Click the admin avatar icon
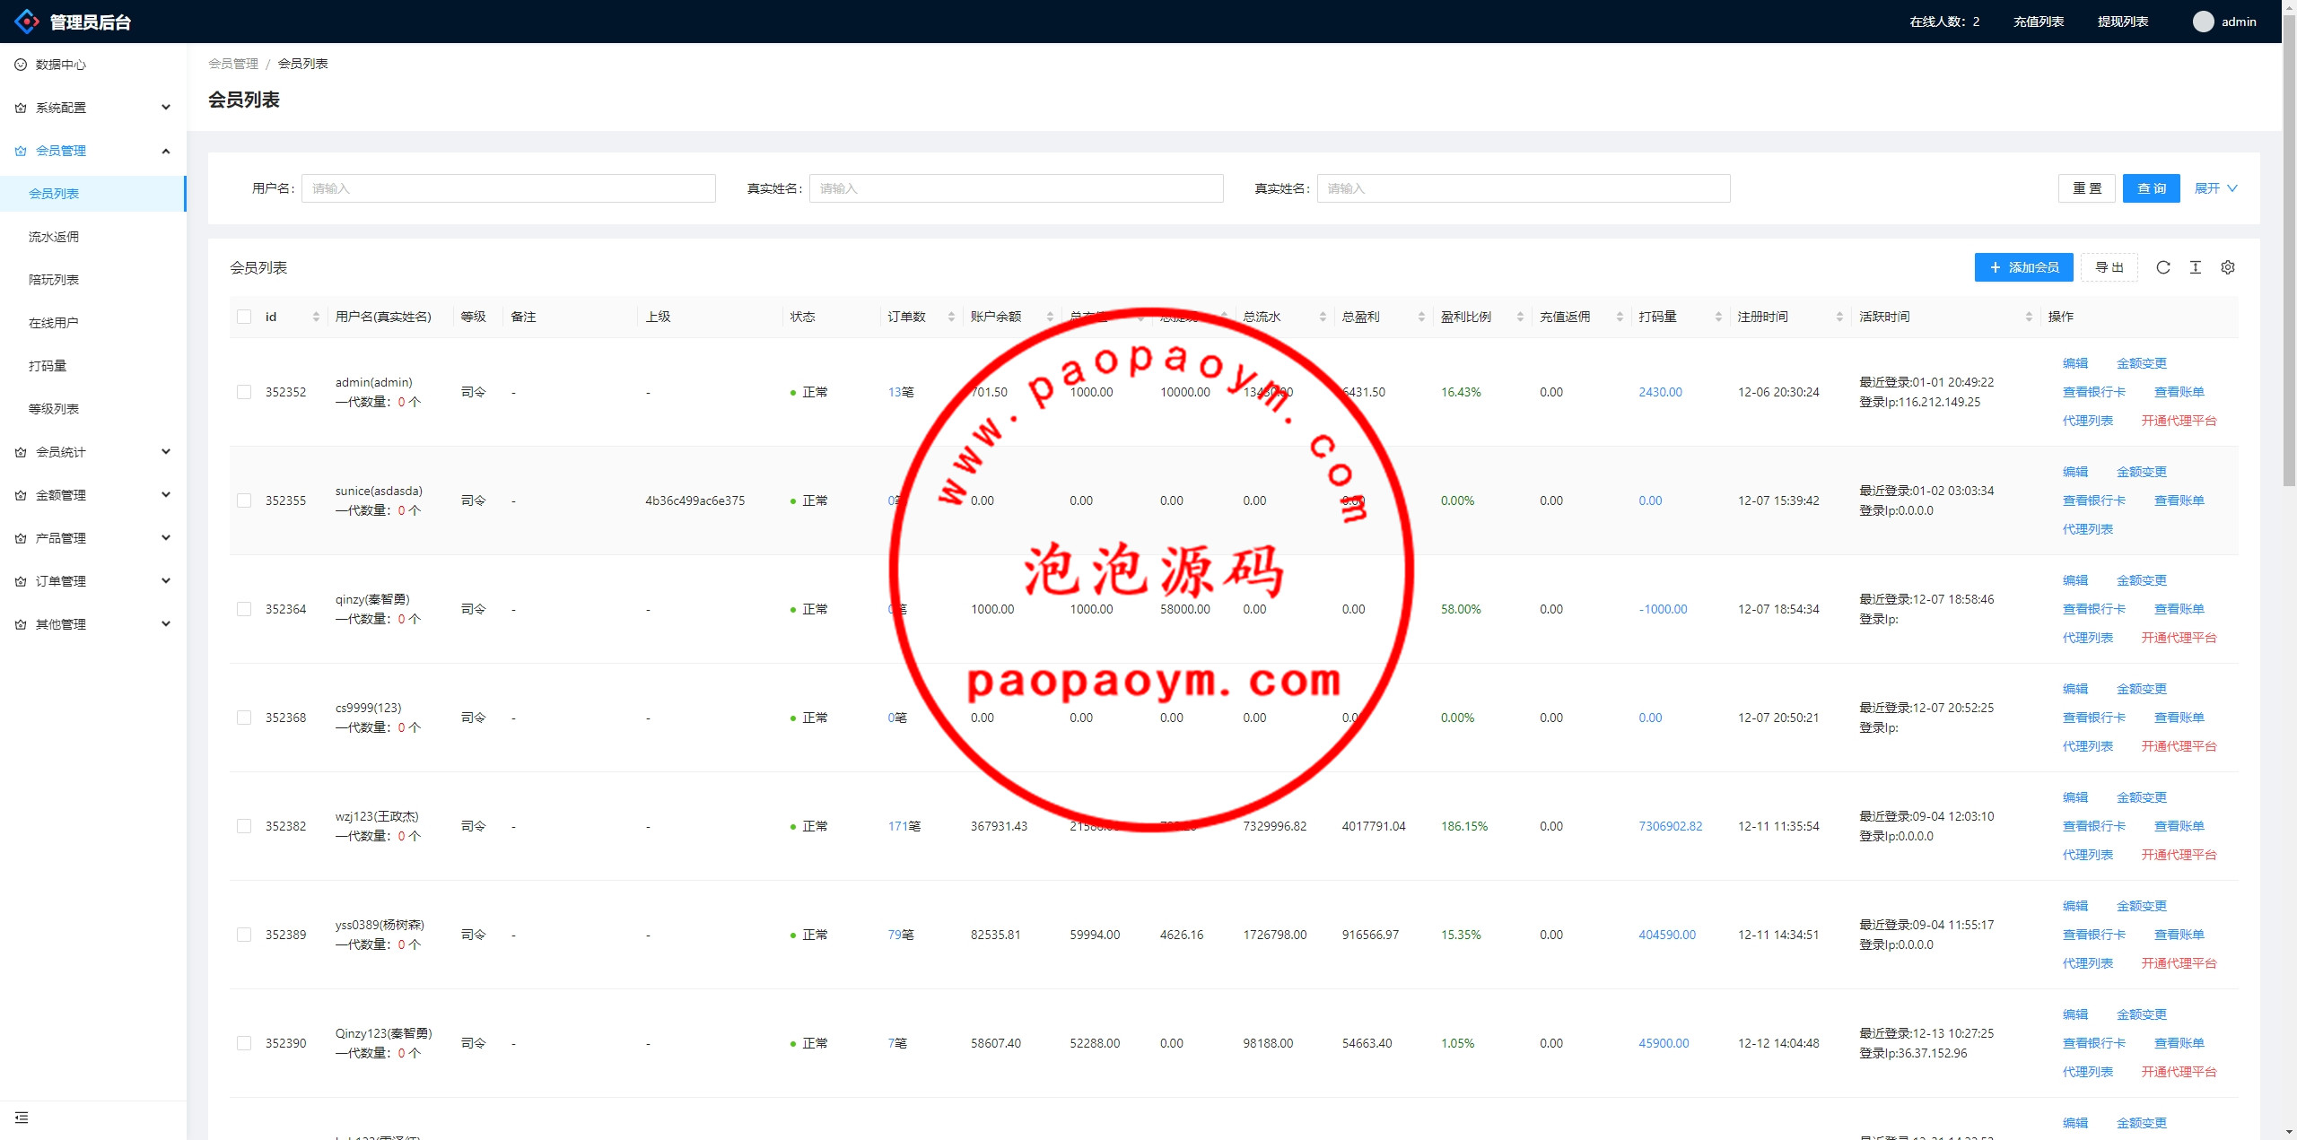Image resolution: width=2297 pixels, height=1140 pixels. (2203, 22)
